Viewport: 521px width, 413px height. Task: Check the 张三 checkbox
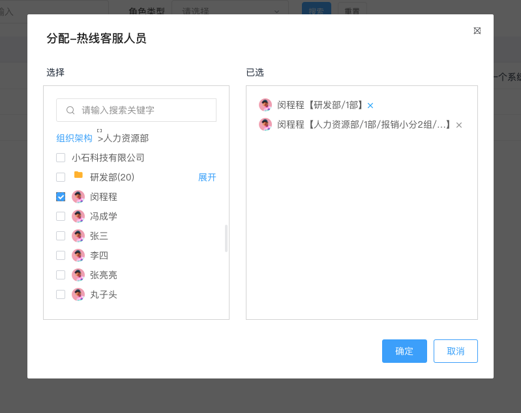coord(61,236)
